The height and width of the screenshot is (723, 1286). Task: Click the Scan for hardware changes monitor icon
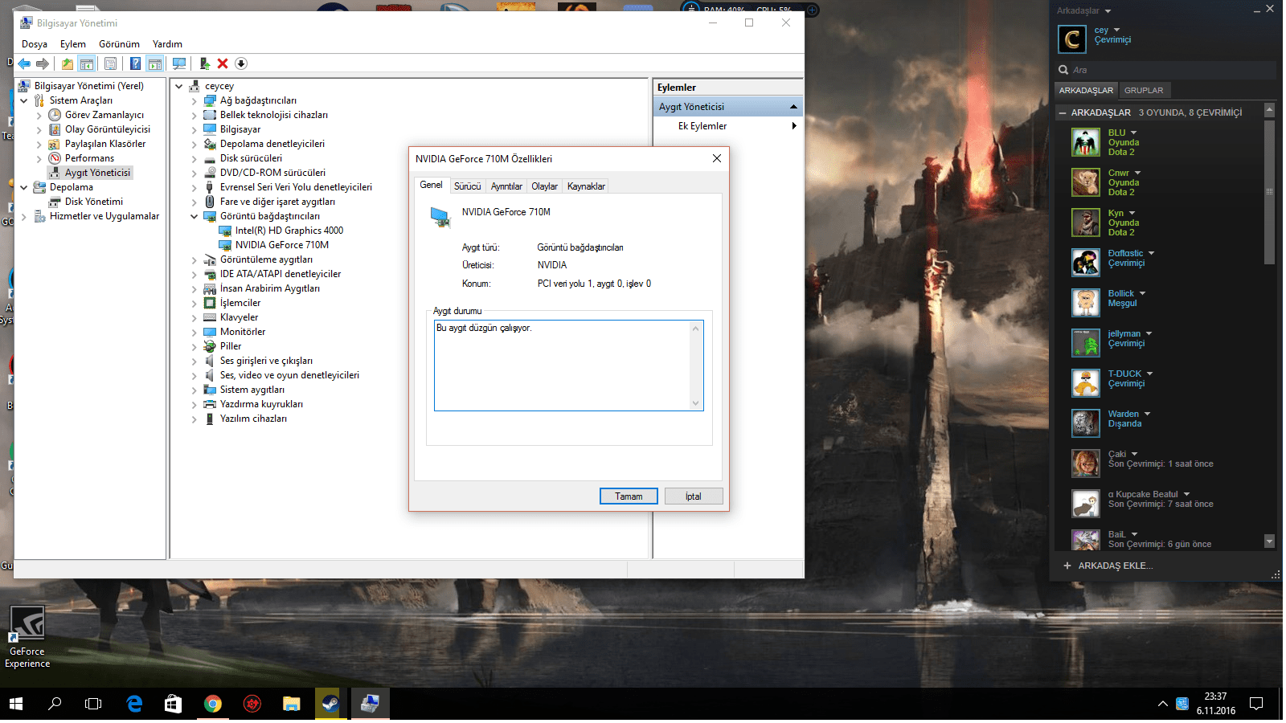179,63
